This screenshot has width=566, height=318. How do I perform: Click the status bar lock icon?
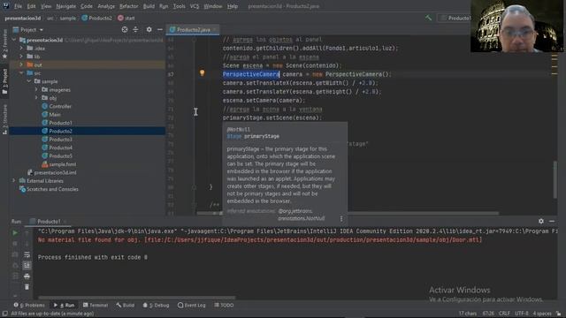click(x=558, y=314)
